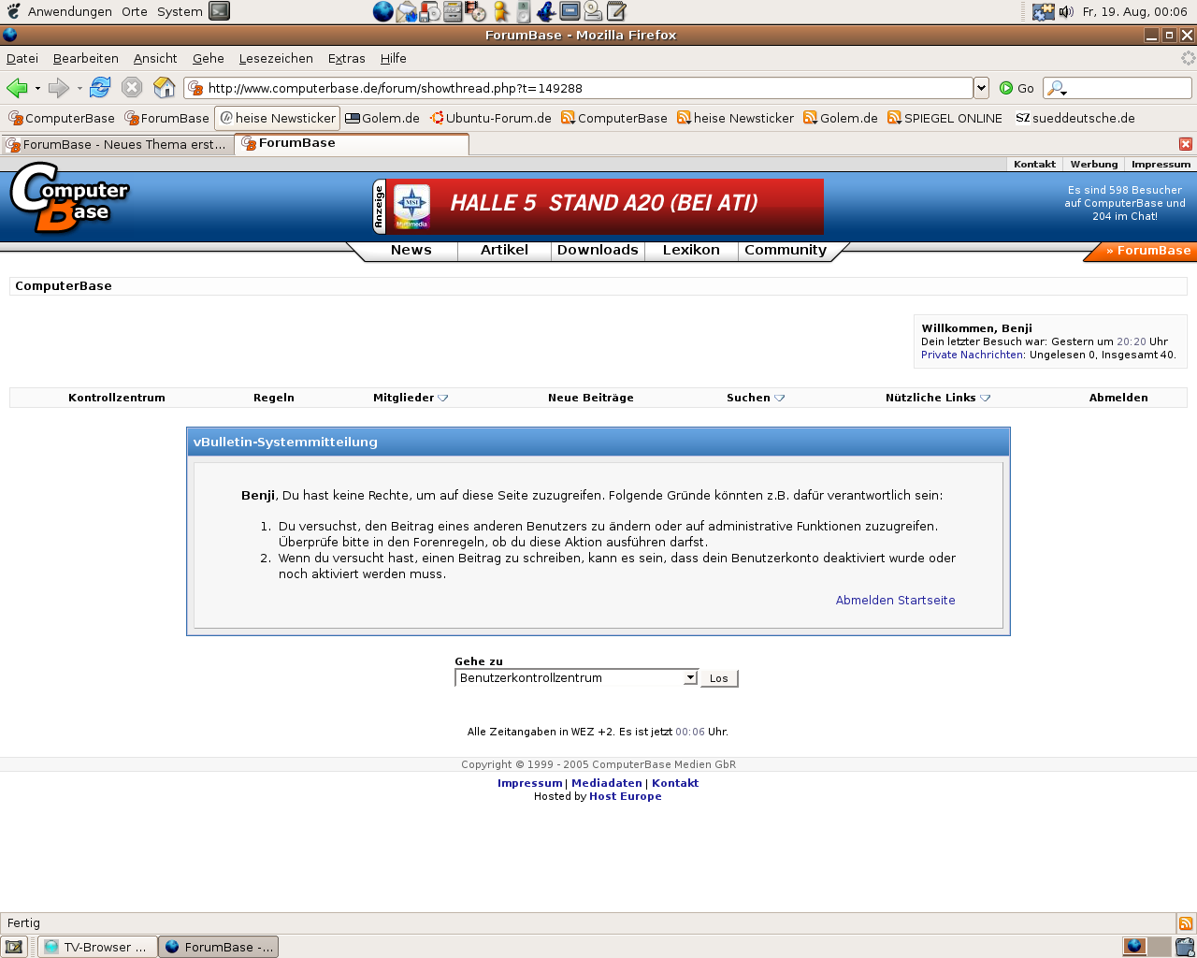Expand the Nützliche Links dropdown
The width and height of the screenshot is (1197, 958).
(x=938, y=398)
